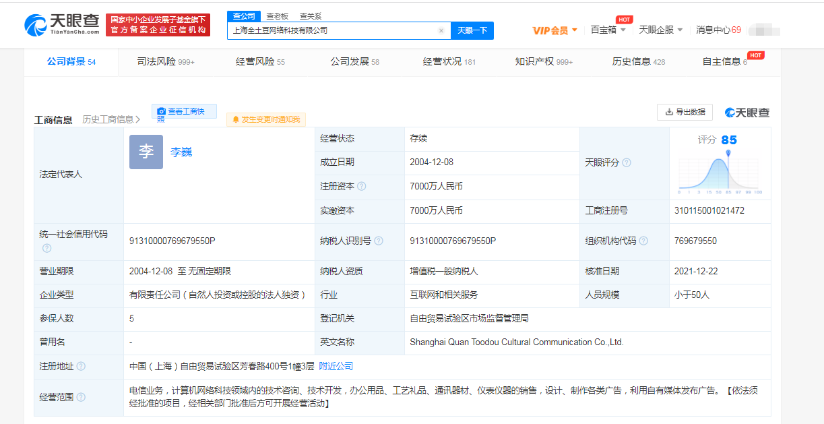Open the 附近公司 link
Screen dimensions: 824x424
336,367
